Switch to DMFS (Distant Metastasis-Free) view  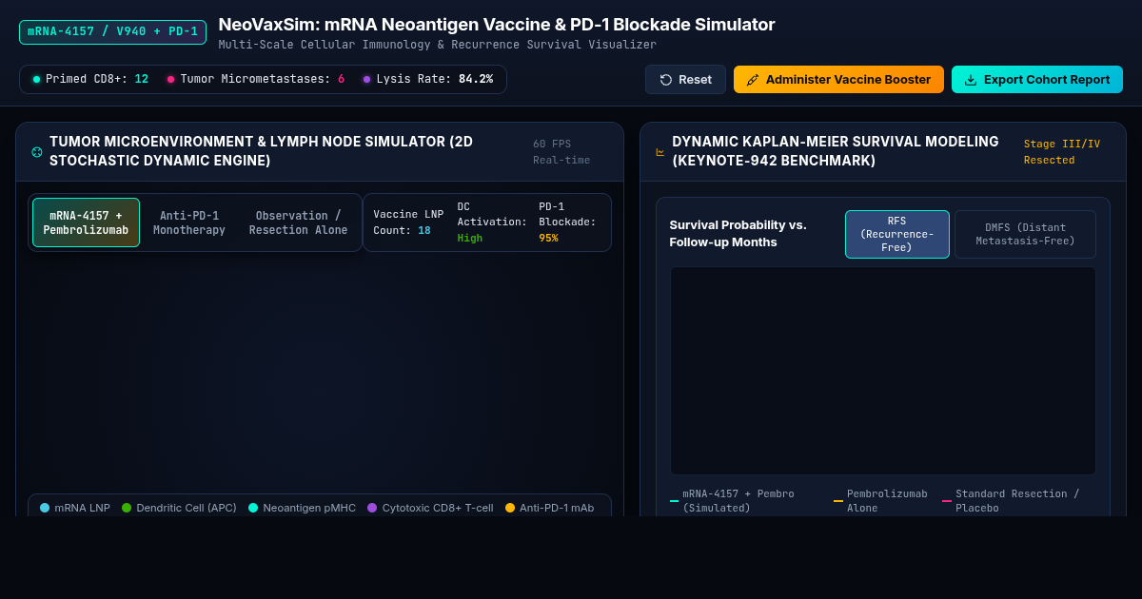tap(1025, 234)
